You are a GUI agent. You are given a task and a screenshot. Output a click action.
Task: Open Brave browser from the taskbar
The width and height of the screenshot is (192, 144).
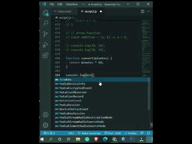point(96,139)
